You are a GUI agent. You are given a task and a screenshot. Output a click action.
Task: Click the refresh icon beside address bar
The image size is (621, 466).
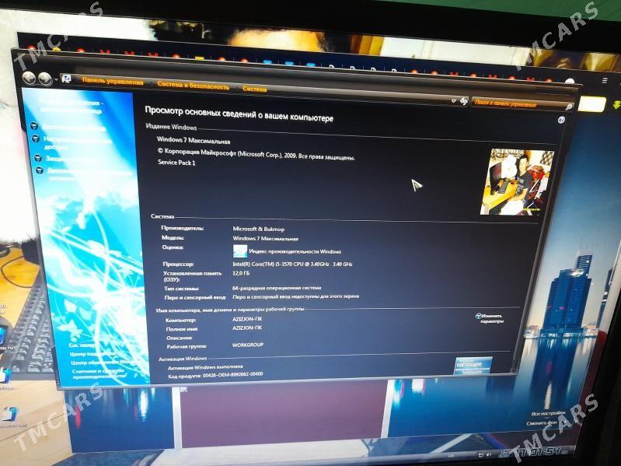point(462,102)
